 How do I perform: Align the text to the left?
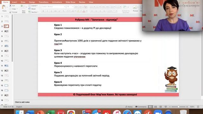pos(92,11)
